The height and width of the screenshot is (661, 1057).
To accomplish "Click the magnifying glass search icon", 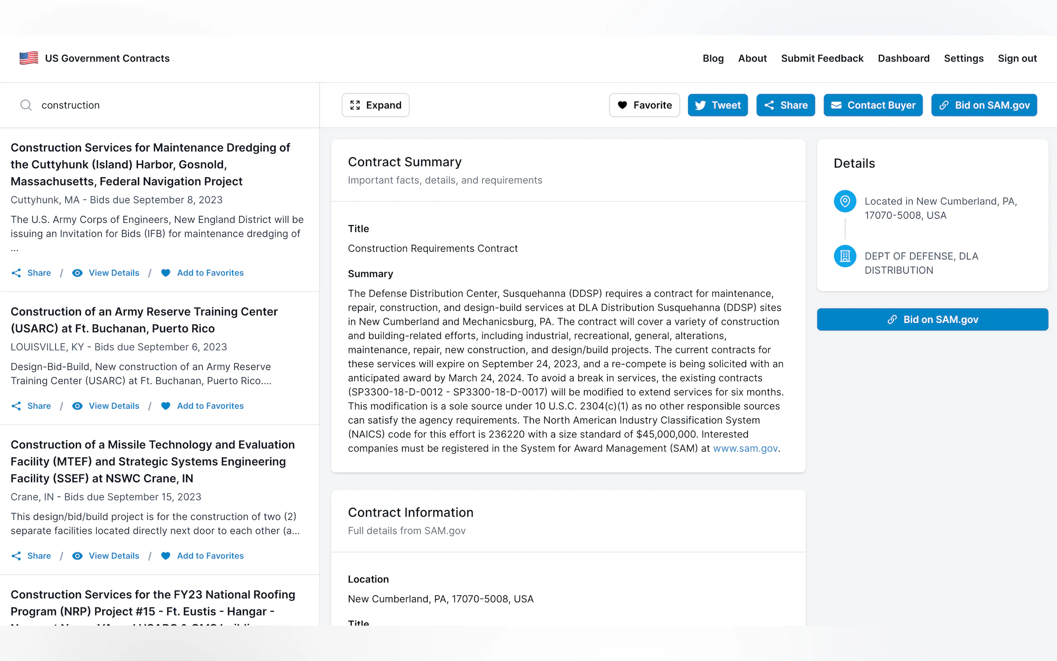I will click(26, 105).
